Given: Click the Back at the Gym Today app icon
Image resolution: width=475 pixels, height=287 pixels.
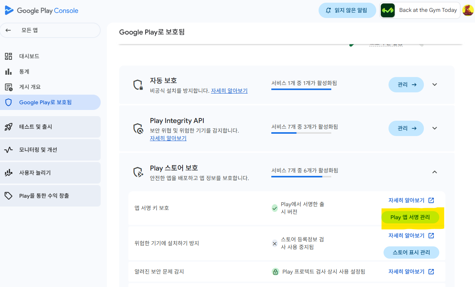Looking at the screenshot, I should point(388,10).
